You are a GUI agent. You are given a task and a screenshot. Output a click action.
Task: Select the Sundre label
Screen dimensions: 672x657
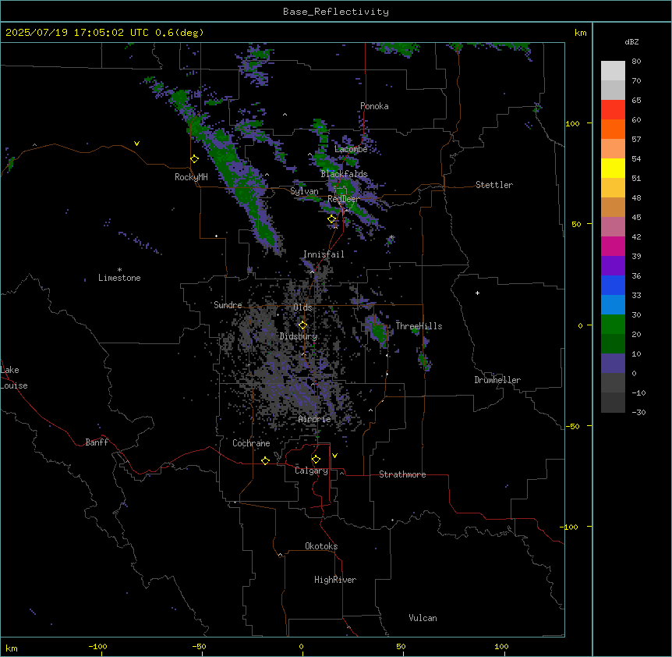pos(228,305)
